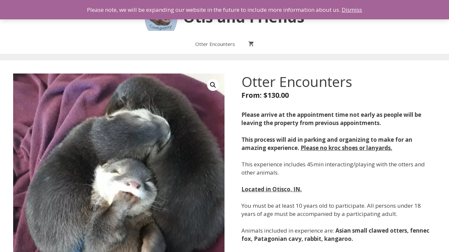Click the underlined Located in Otisco, IN. text
This screenshot has height=252, width=449.
point(272,189)
